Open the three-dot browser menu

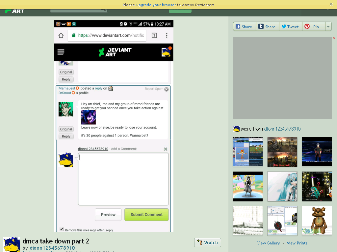[167, 35]
